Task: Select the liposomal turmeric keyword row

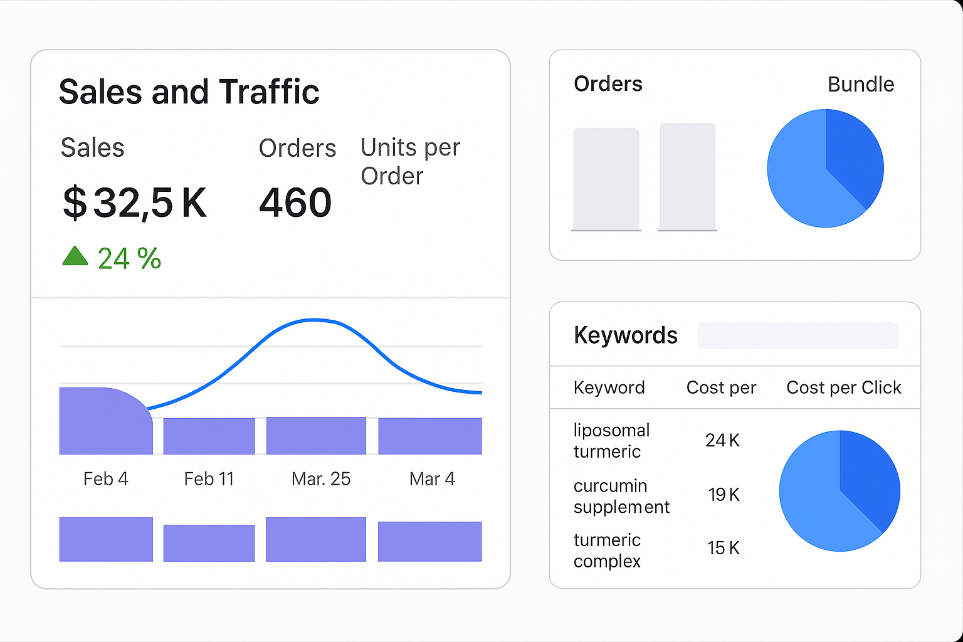Action: click(x=611, y=441)
